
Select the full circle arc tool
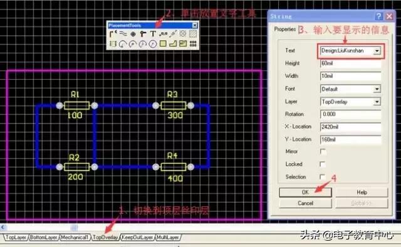153,44
